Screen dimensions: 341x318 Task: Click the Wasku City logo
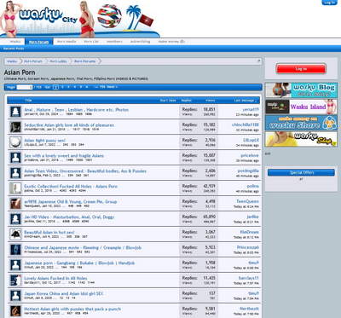(x=48, y=15)
